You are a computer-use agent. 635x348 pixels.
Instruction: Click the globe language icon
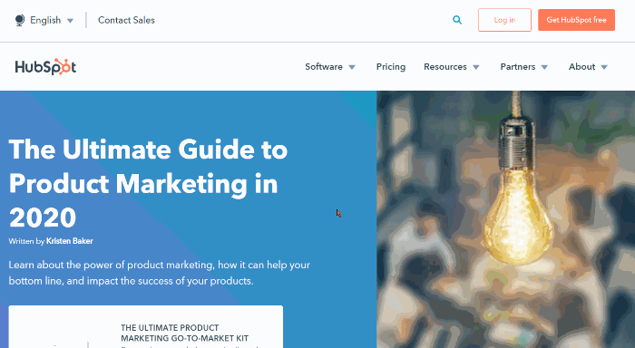[19, 20]
